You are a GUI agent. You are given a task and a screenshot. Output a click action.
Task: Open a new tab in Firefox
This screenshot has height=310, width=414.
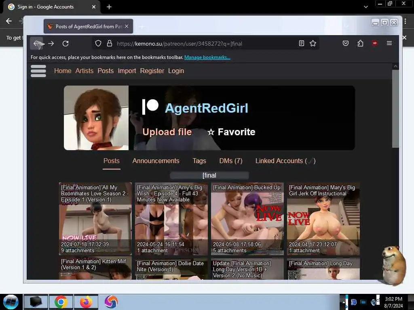point(142,26)
